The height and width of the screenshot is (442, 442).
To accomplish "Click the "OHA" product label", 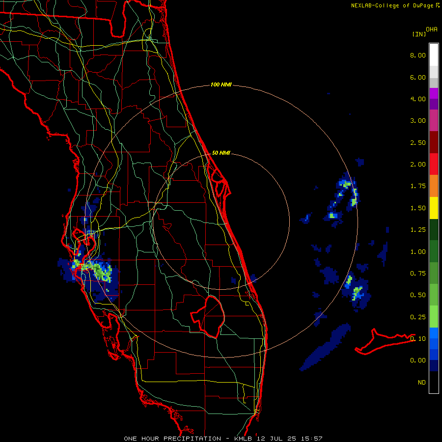I will coord(432,29).
